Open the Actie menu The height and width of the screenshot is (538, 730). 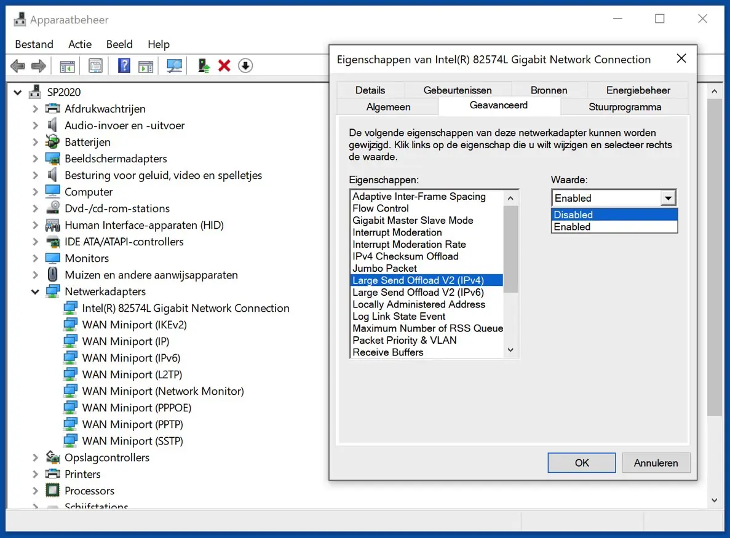(x=79, y=44)
